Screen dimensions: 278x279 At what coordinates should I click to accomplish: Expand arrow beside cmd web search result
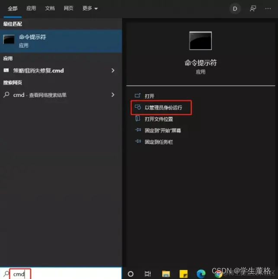113,95
